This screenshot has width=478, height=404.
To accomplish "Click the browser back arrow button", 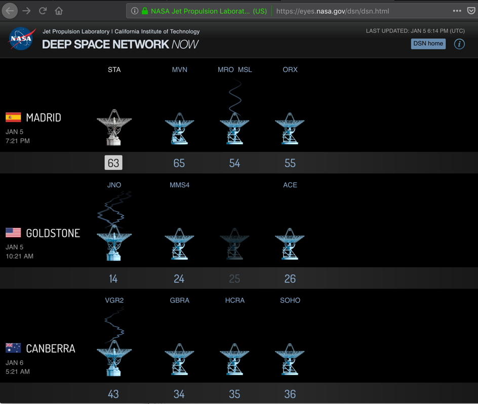I will click(x=10, y=11).
